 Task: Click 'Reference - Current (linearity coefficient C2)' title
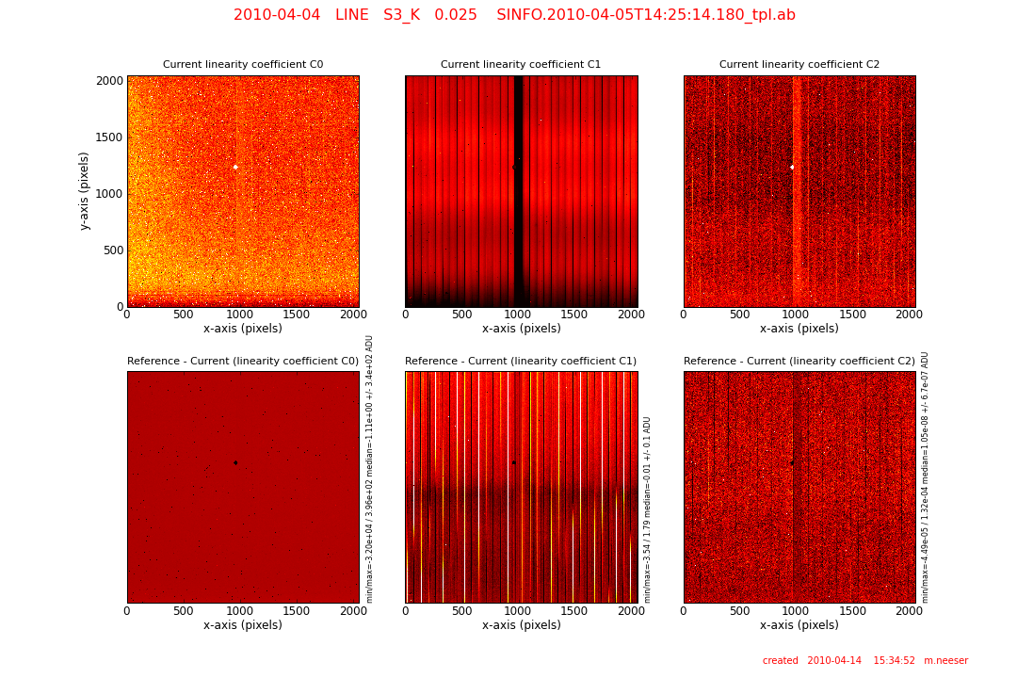(799, 361)
